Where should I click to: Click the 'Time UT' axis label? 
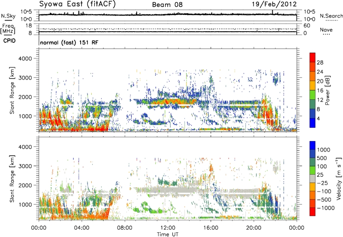168,234
